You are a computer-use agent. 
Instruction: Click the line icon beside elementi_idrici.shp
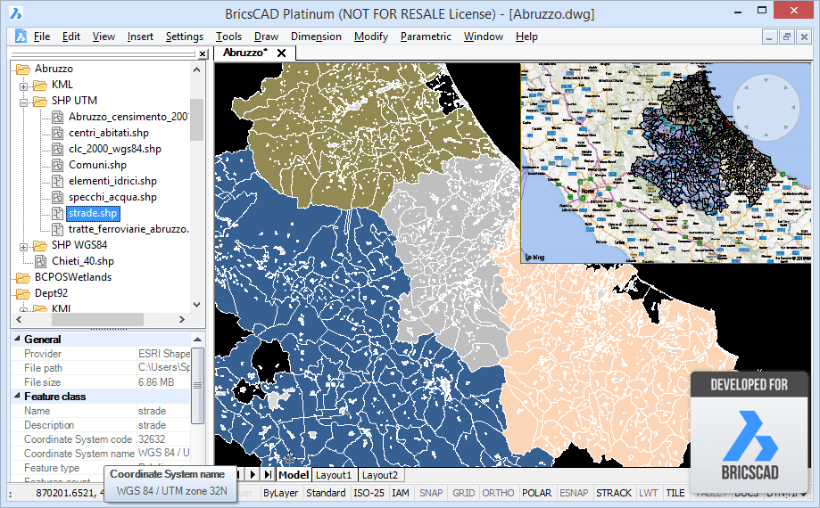57,181
